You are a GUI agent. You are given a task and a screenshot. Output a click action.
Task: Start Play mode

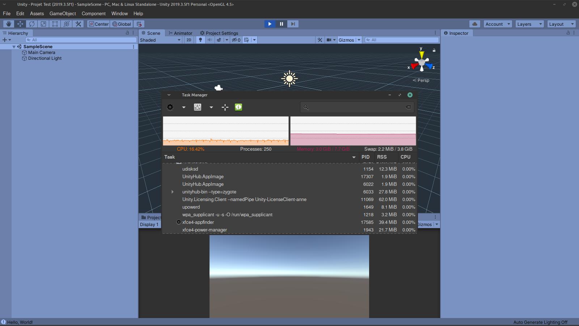click(x=270, y=24)
